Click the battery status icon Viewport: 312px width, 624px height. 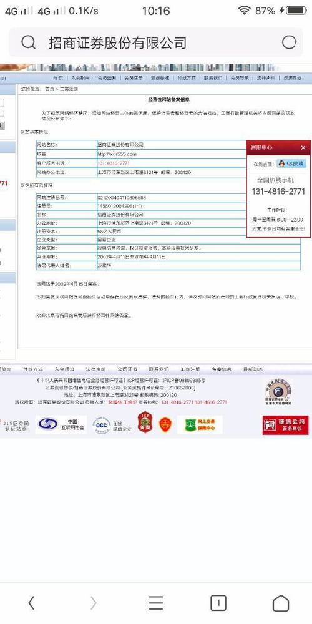coord(296,11)
